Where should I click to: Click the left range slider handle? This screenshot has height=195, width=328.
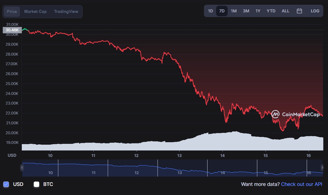(x=22, y=167)
